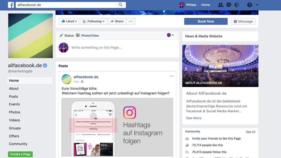Open the post options ellipsis menu
281x158 pixels.
172,76
